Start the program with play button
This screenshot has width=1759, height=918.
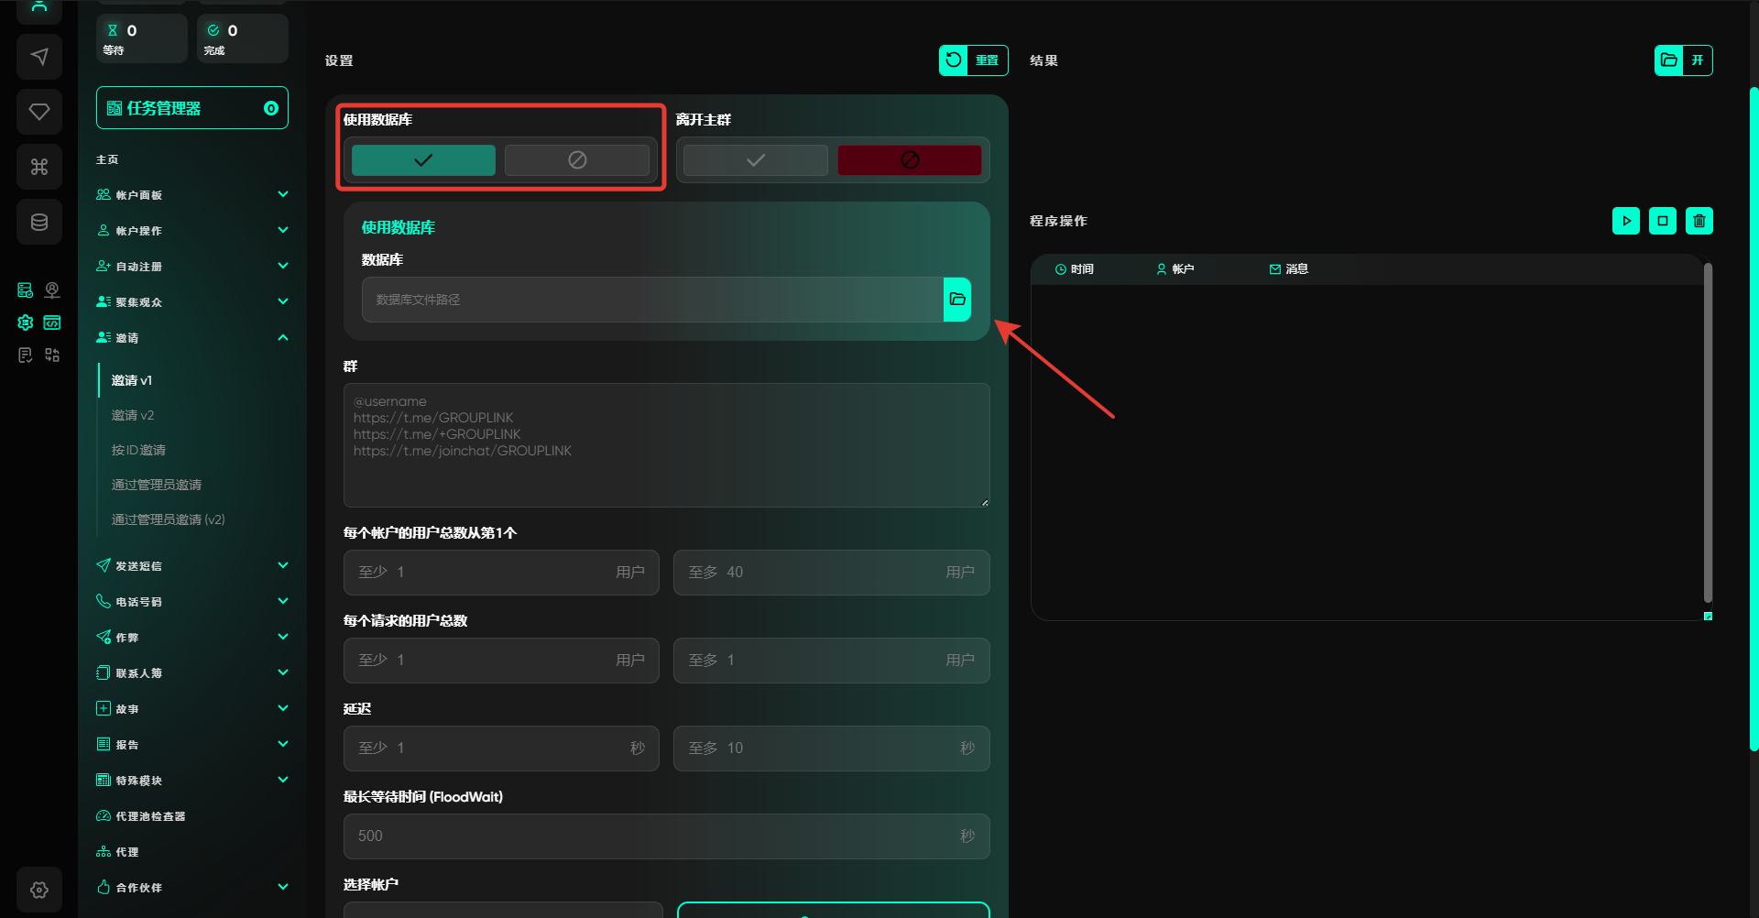pyautogui.click(x=1625, y=221)
